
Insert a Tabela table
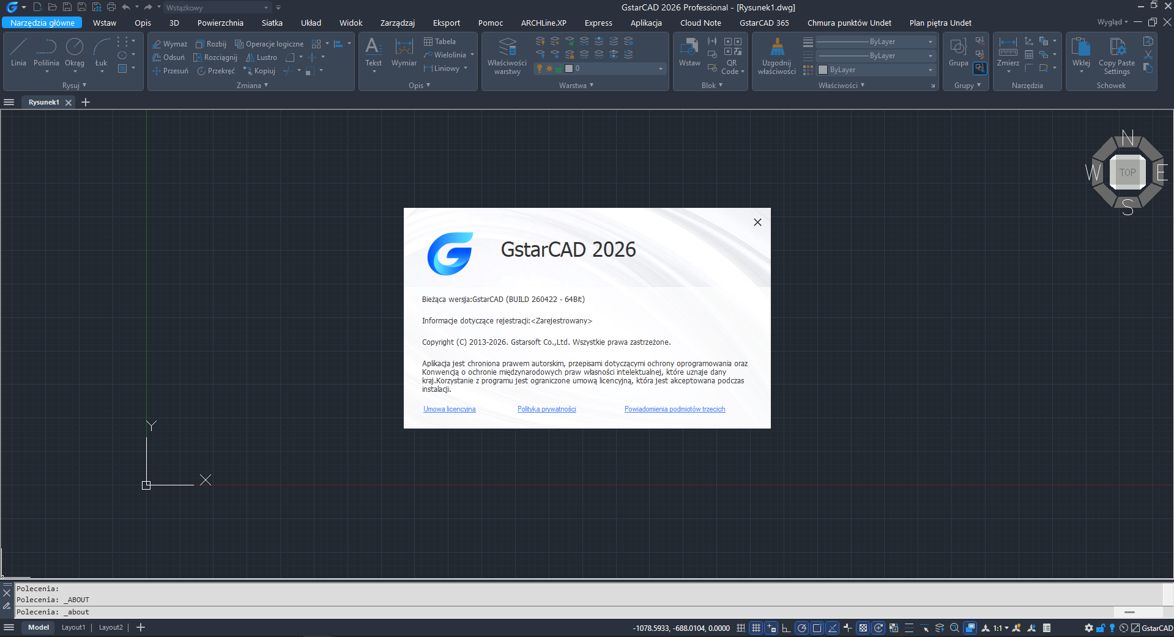click(x=440, y=42)
